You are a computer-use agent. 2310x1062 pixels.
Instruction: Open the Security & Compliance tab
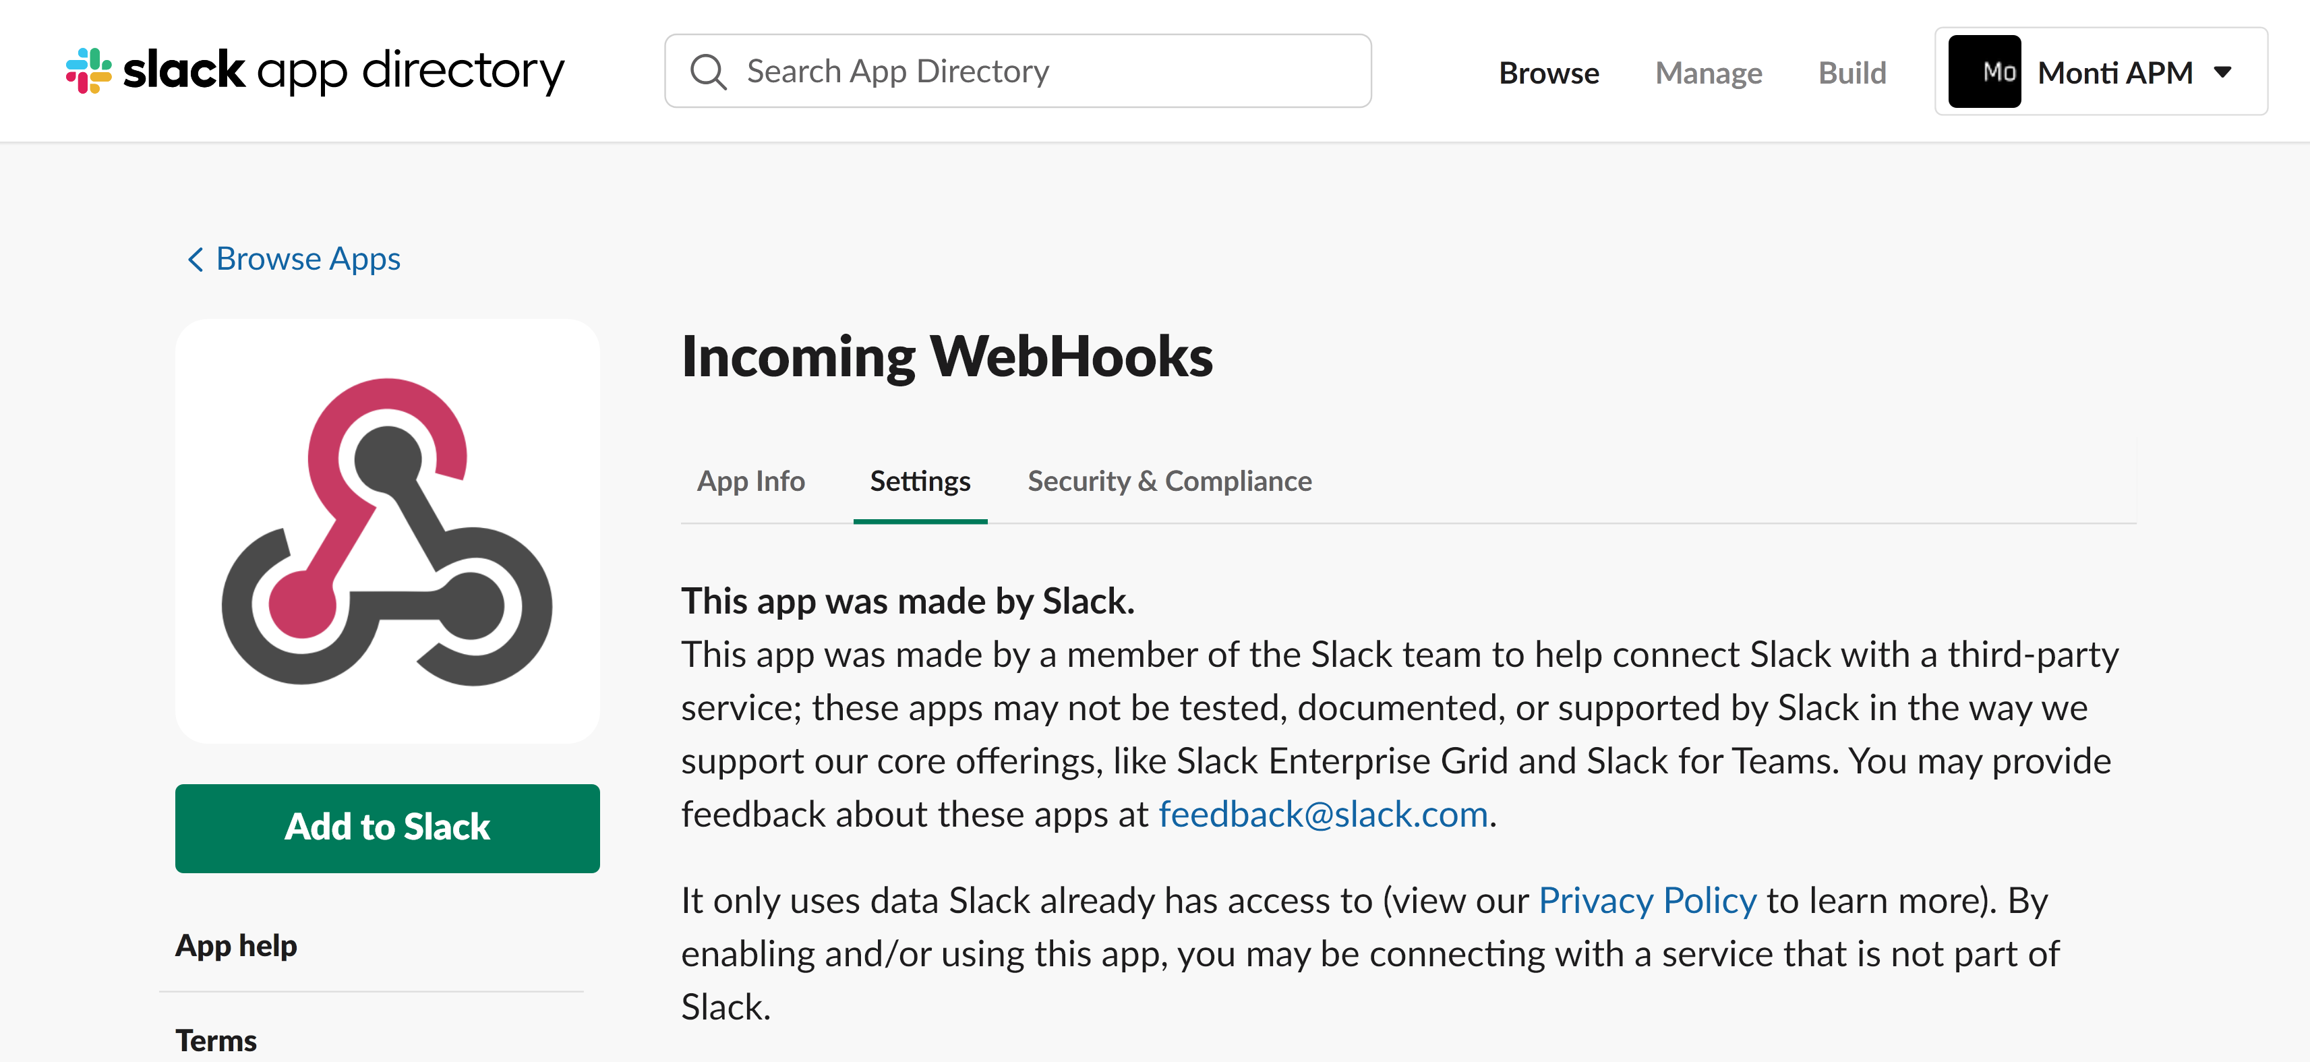click(1169, 481)
